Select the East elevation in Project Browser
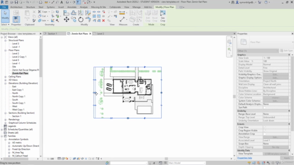This screenshot has width=294, height=165. point(14,87)
